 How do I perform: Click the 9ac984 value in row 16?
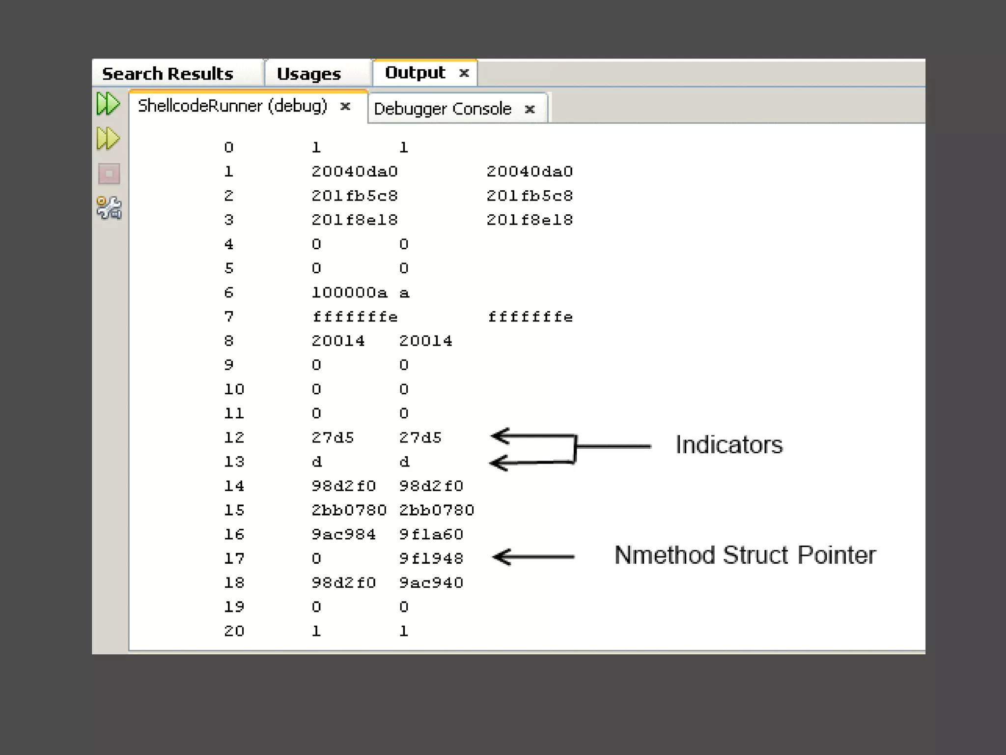point(343,534)
